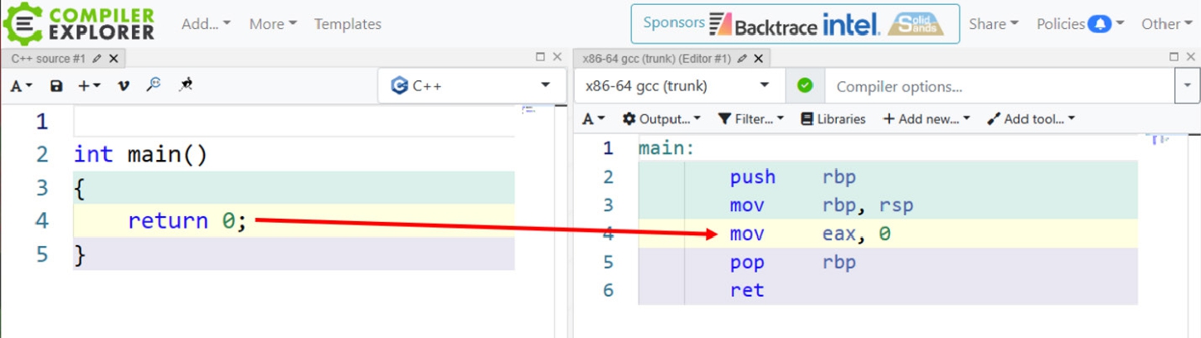Open the Filter... dropdown
Screen dimensions: 1201x338
click(750, 118)
